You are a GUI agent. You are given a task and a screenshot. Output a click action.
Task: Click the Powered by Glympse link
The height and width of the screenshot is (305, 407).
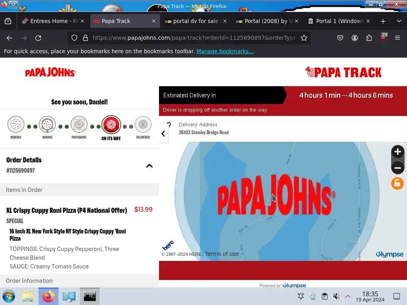click(283, 285)
